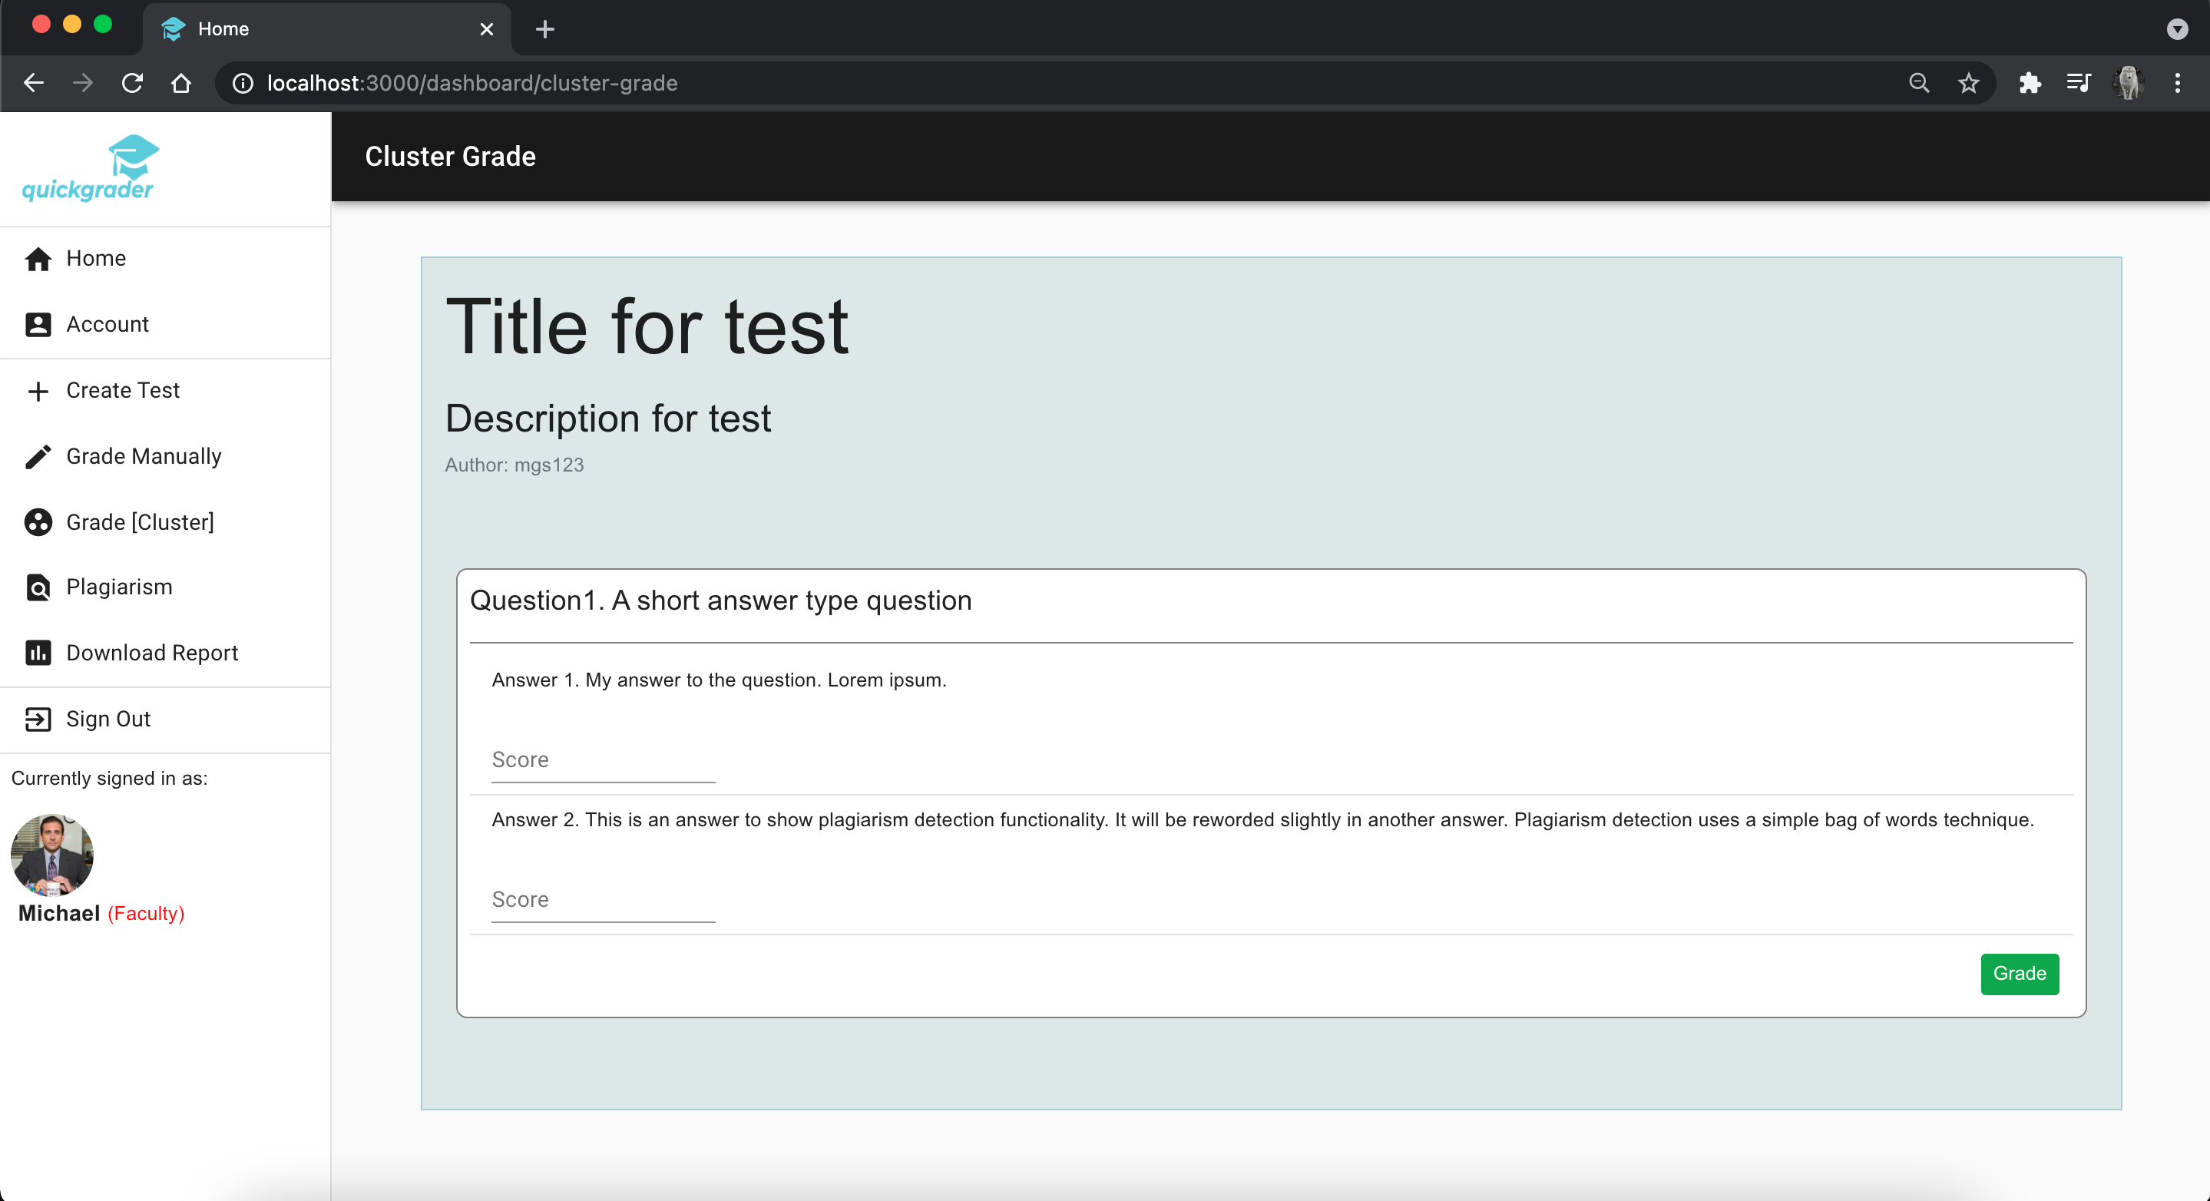Reload the page
This screenshot has height=1201, width=2210.
tap(132, 83)
